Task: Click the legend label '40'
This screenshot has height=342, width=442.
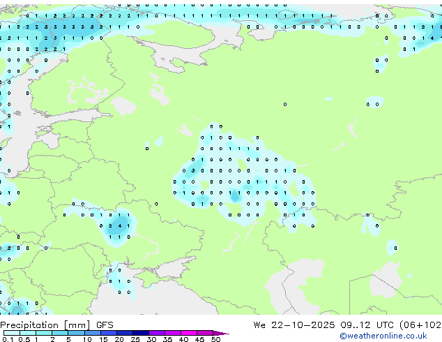Action: (x=183, y=339)
